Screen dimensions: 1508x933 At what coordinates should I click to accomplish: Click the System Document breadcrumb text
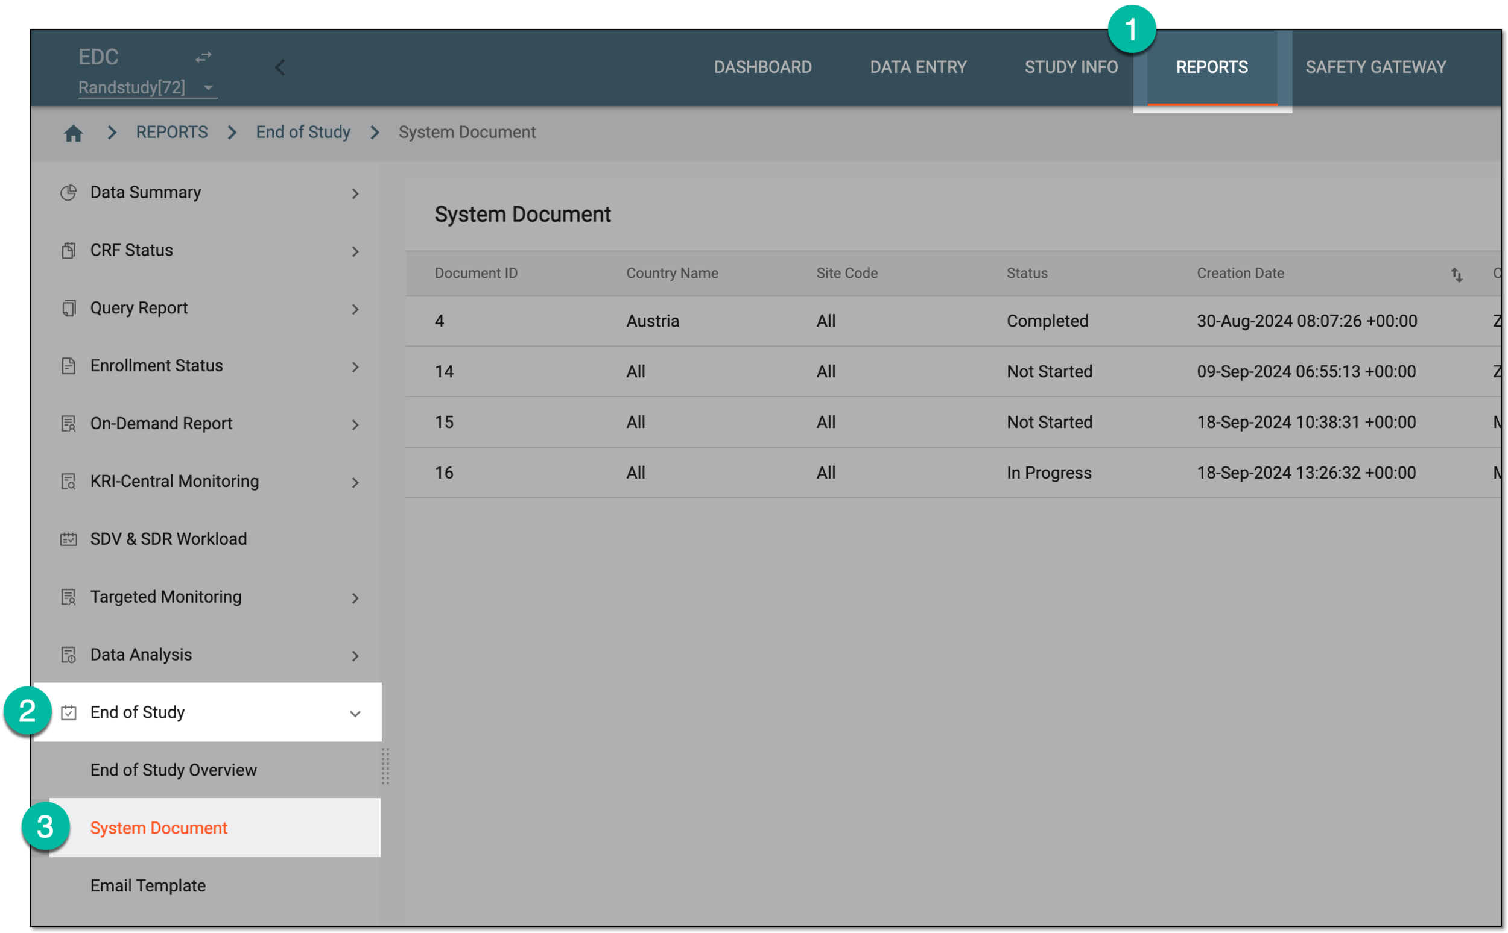point(467,133)
